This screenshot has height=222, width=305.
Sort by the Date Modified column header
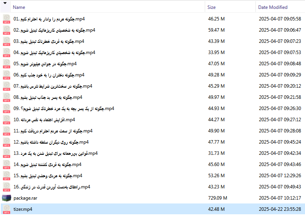(273, 7)
